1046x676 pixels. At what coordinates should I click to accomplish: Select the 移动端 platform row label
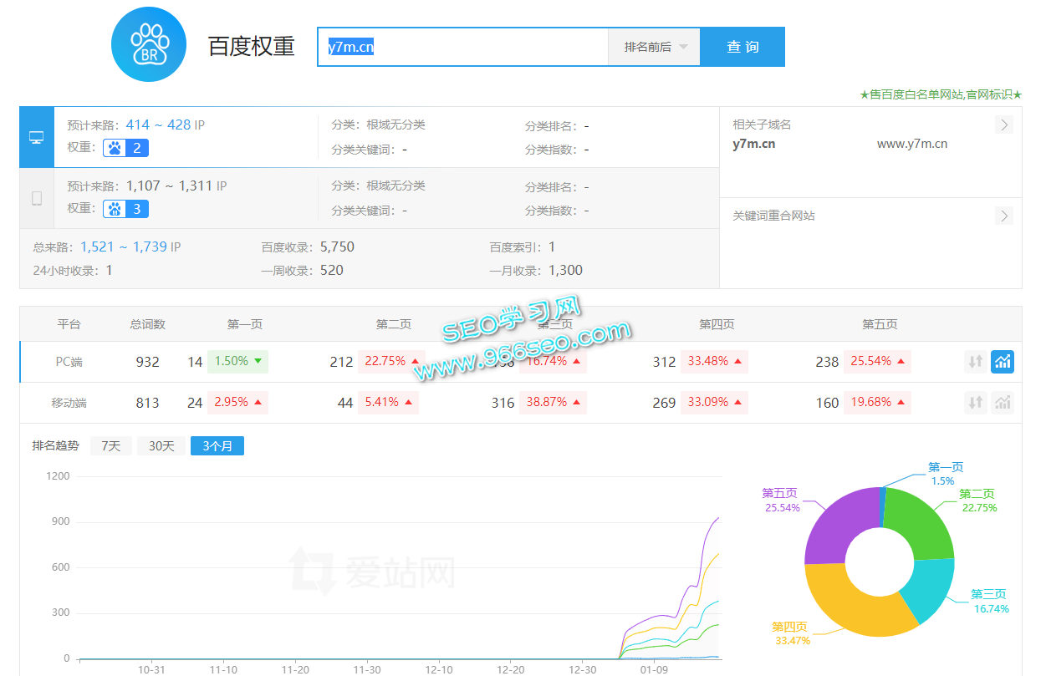tap(69, 403)
